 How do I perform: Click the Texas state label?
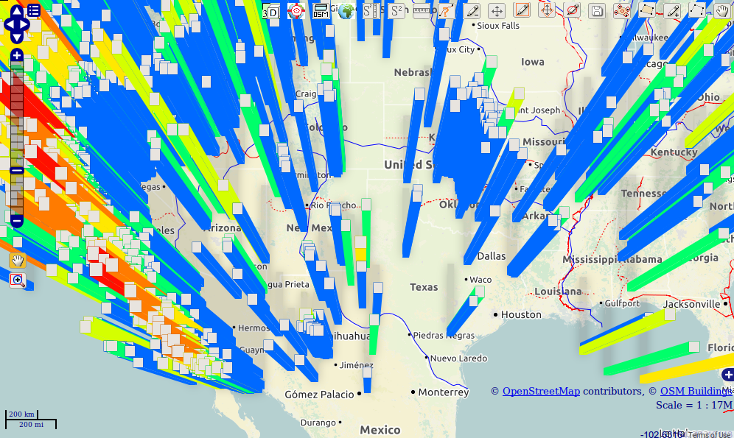click(424, 287)
